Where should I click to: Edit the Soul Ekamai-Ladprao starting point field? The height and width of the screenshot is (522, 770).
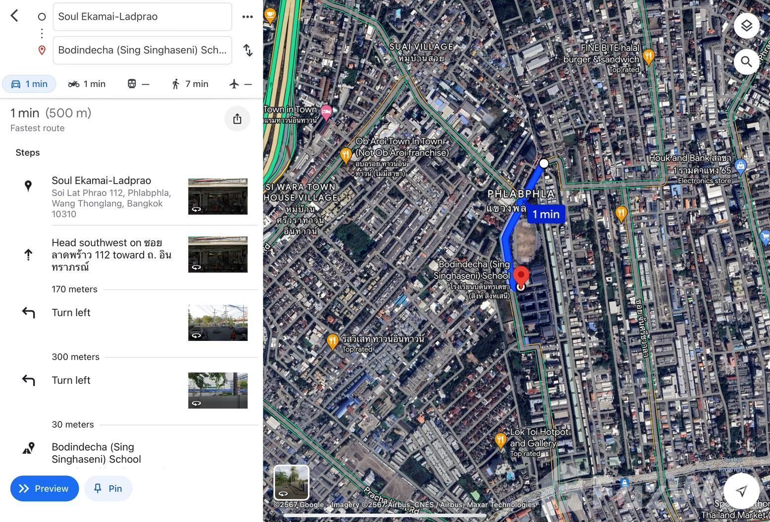pos(142,17)
